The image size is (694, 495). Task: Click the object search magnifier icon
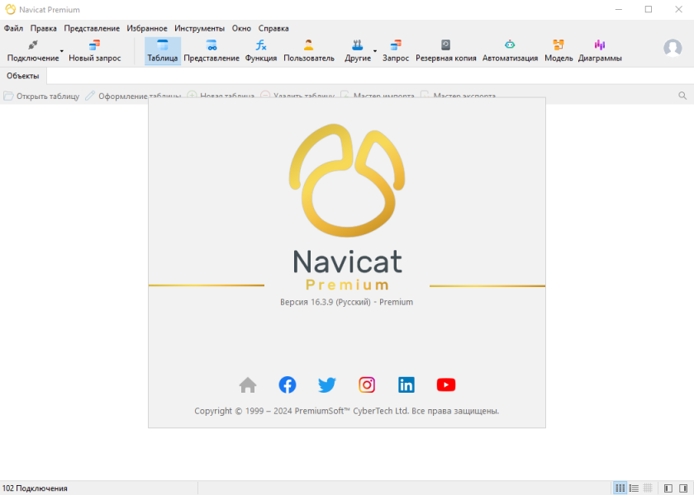682,96
